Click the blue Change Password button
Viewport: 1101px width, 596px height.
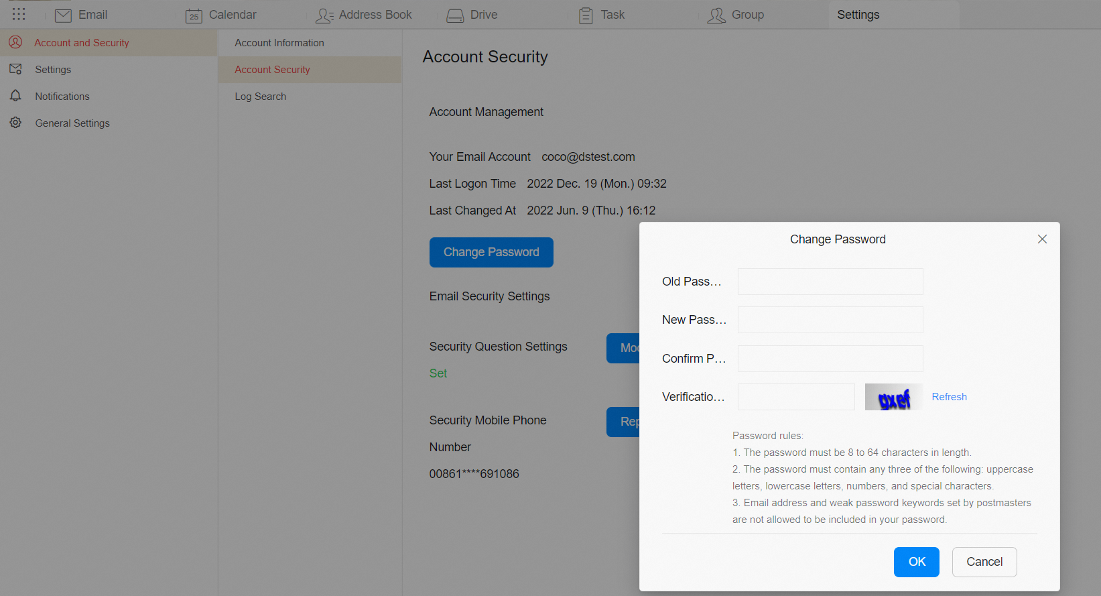(491, 252)
